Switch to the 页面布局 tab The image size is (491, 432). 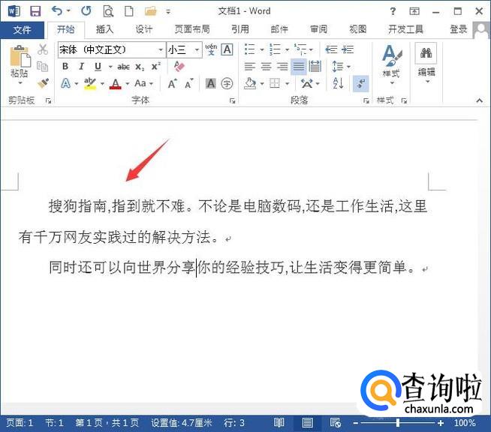click(192, 29)
